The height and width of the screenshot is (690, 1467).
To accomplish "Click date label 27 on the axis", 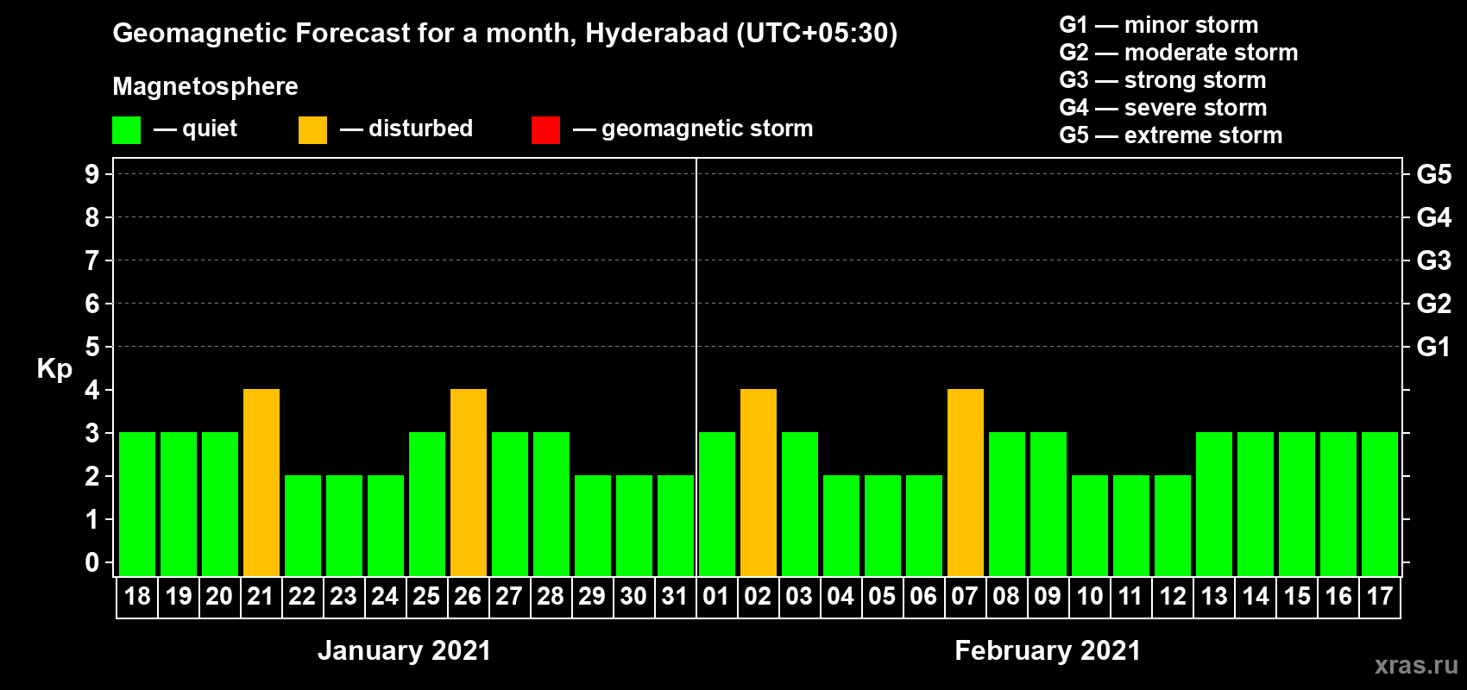I will click(x=509, y=597).
